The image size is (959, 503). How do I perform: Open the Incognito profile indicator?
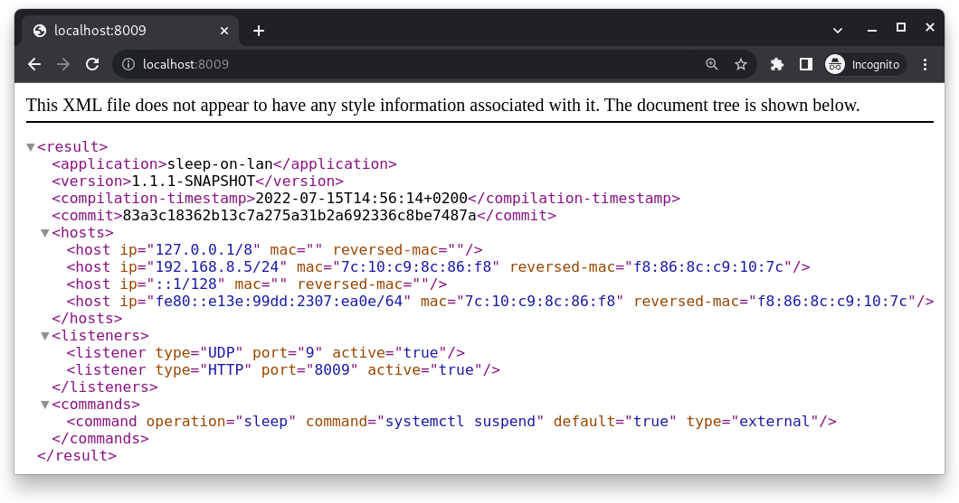pyautogui.click(x=864, y=64)
